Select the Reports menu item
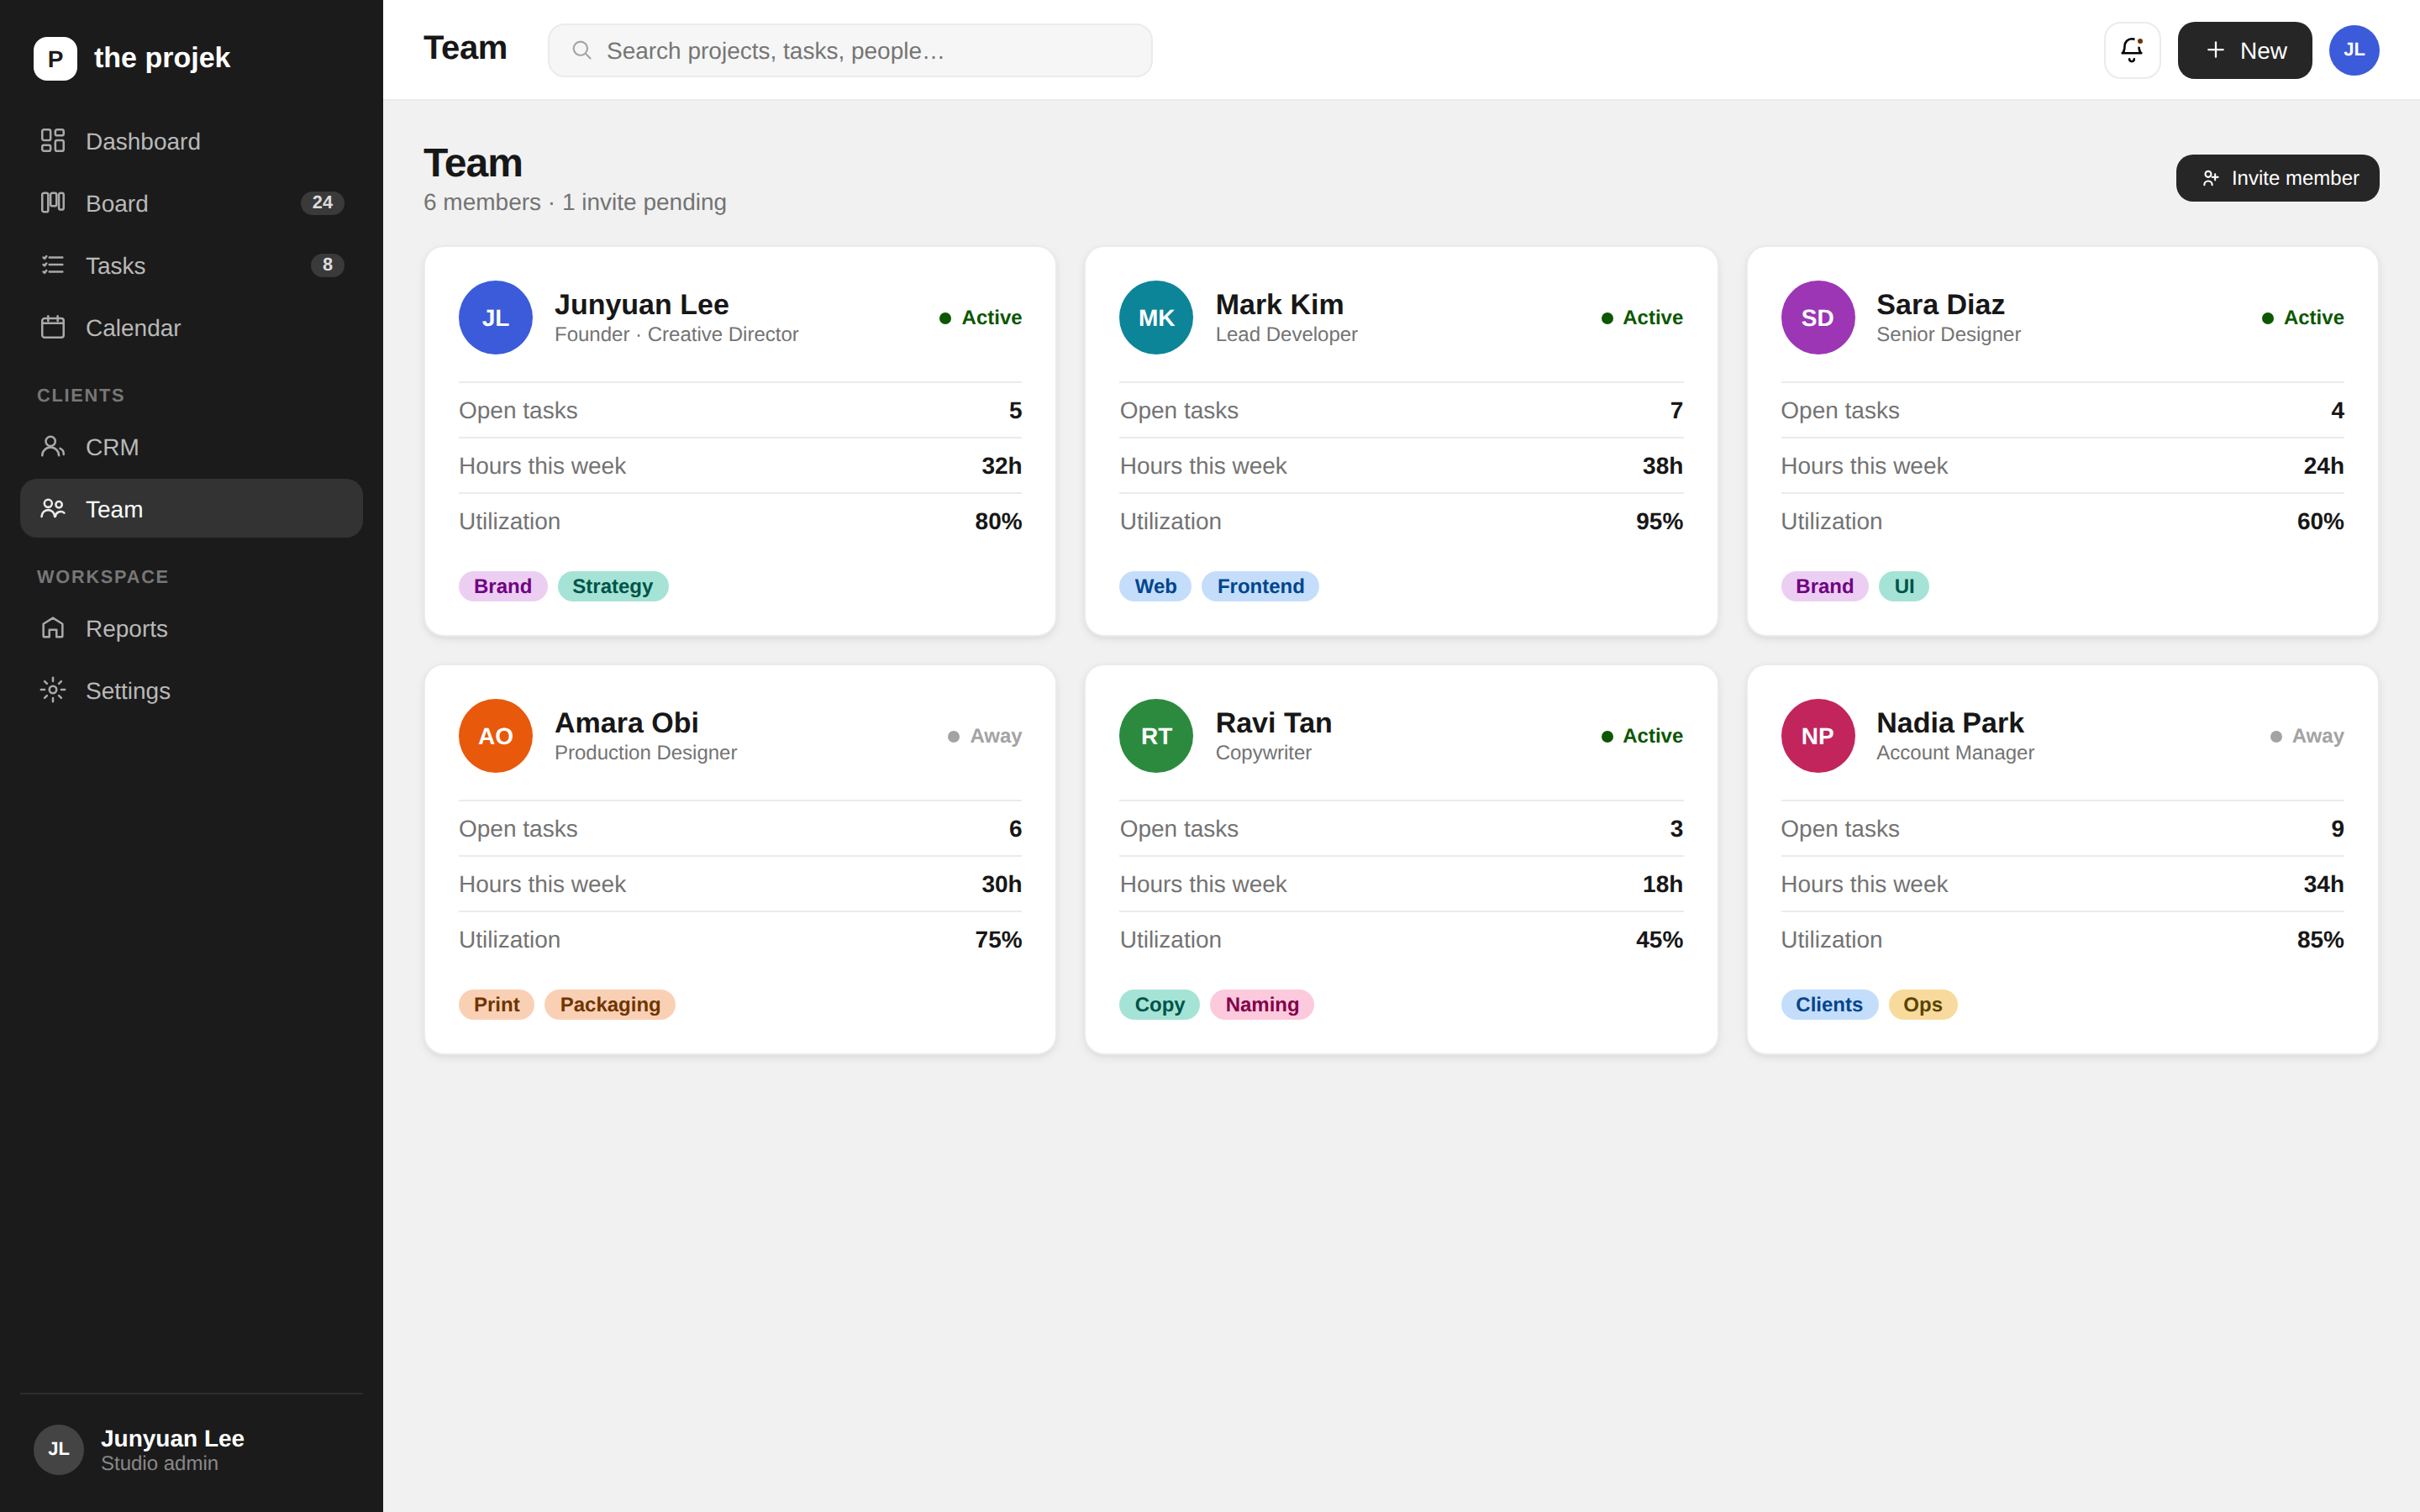 click(x=191, y=628)
